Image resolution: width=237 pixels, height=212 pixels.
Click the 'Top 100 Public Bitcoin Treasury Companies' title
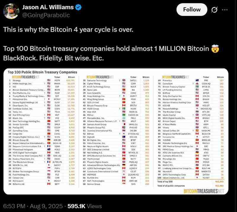tap(42, 72)
